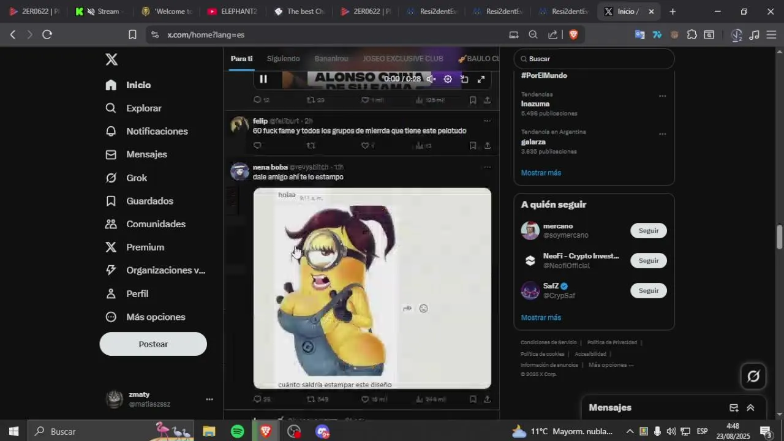Switch to the Para ti tab
The height and width of the screenshot is (441, 784).
(241, 59)
